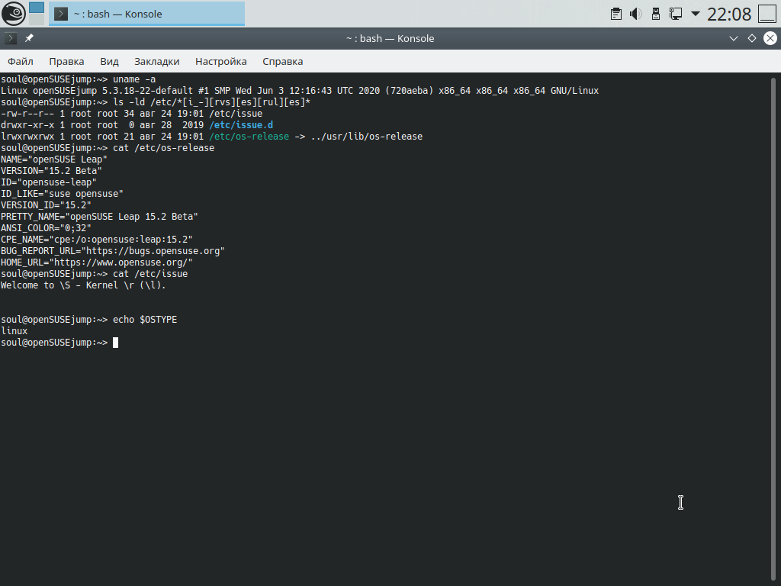Open the network connections tray icon
The image size is (781, 586).
[676, 14]
